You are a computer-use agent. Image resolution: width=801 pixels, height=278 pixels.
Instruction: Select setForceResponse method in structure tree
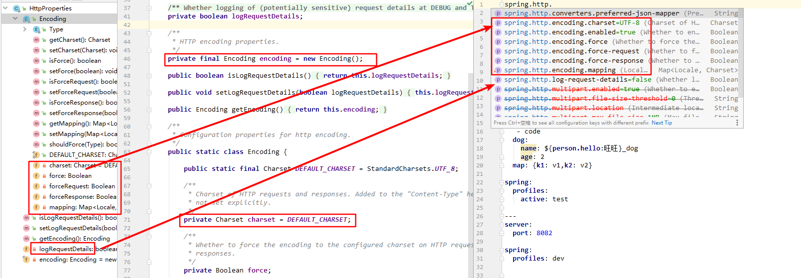pos(83,113)
